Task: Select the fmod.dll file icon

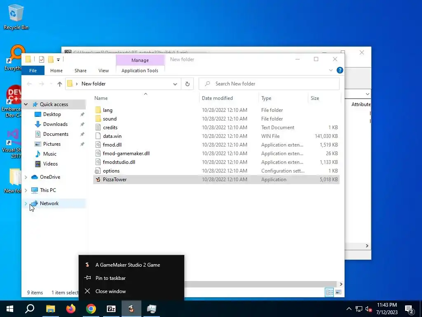Action: tap(98, 145)
